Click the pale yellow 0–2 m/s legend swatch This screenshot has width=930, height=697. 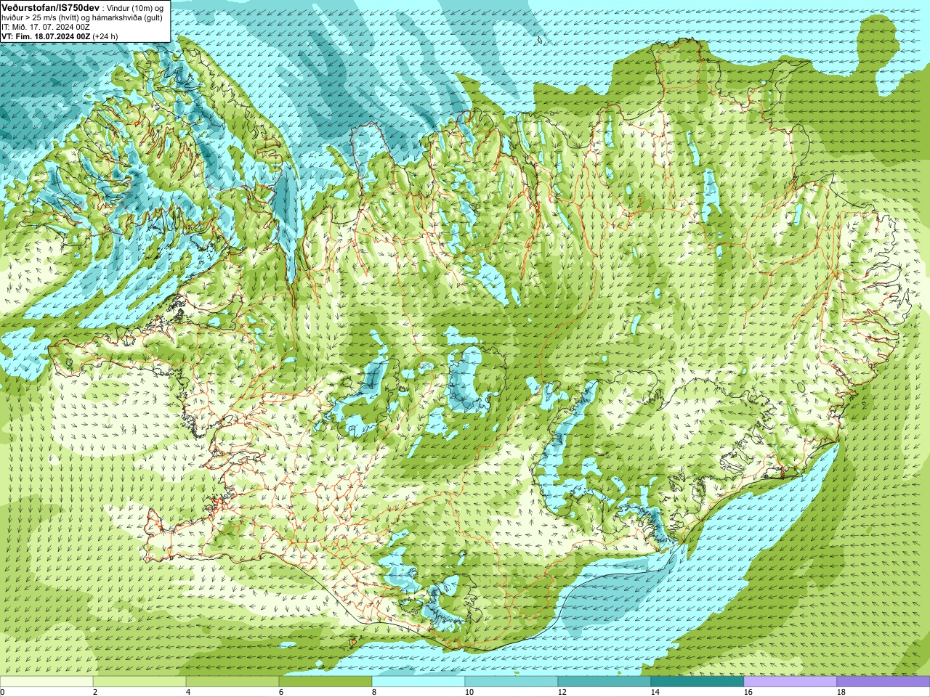(x=46, y=682)
